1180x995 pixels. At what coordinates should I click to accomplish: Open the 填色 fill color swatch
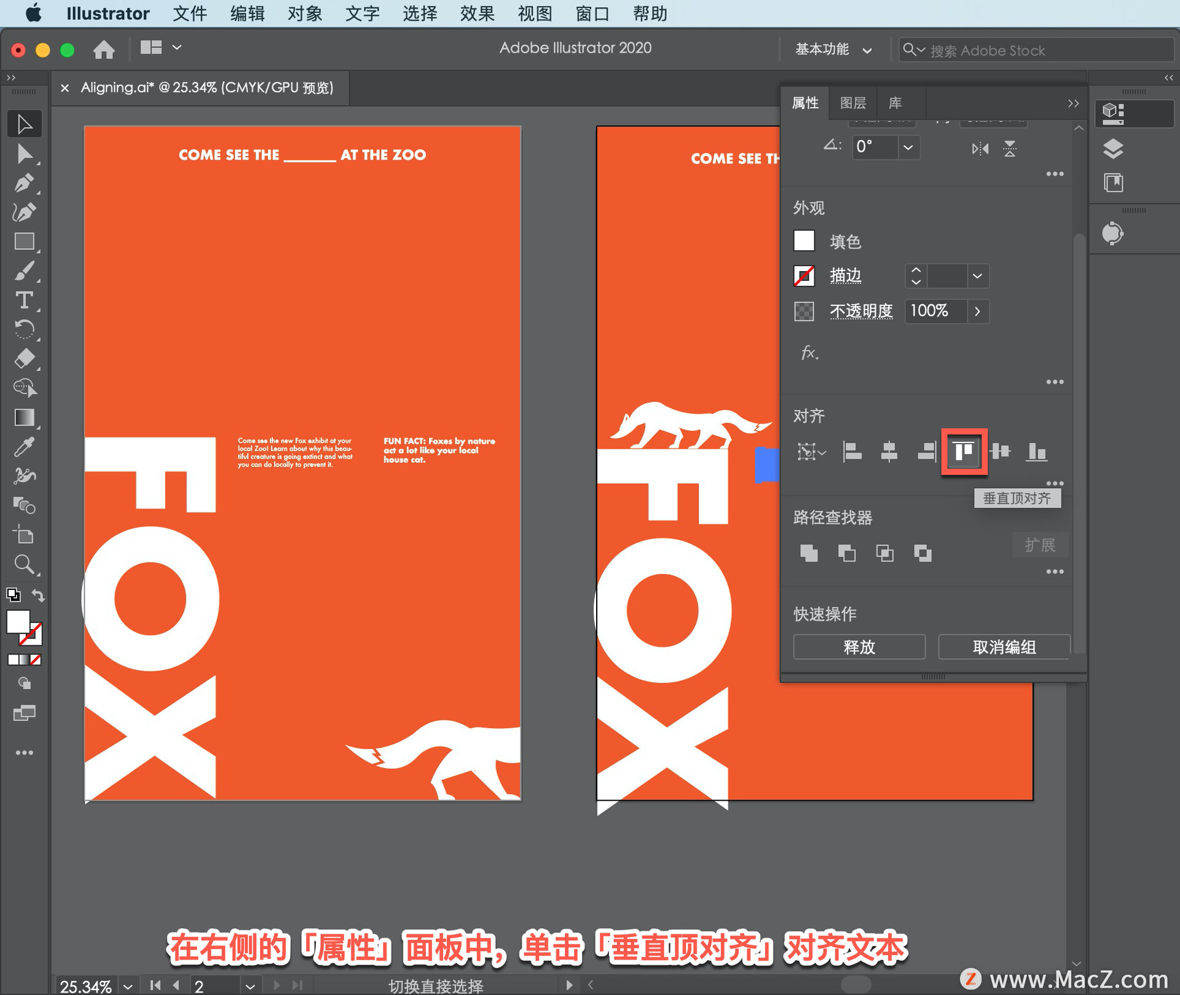(804, 241)
